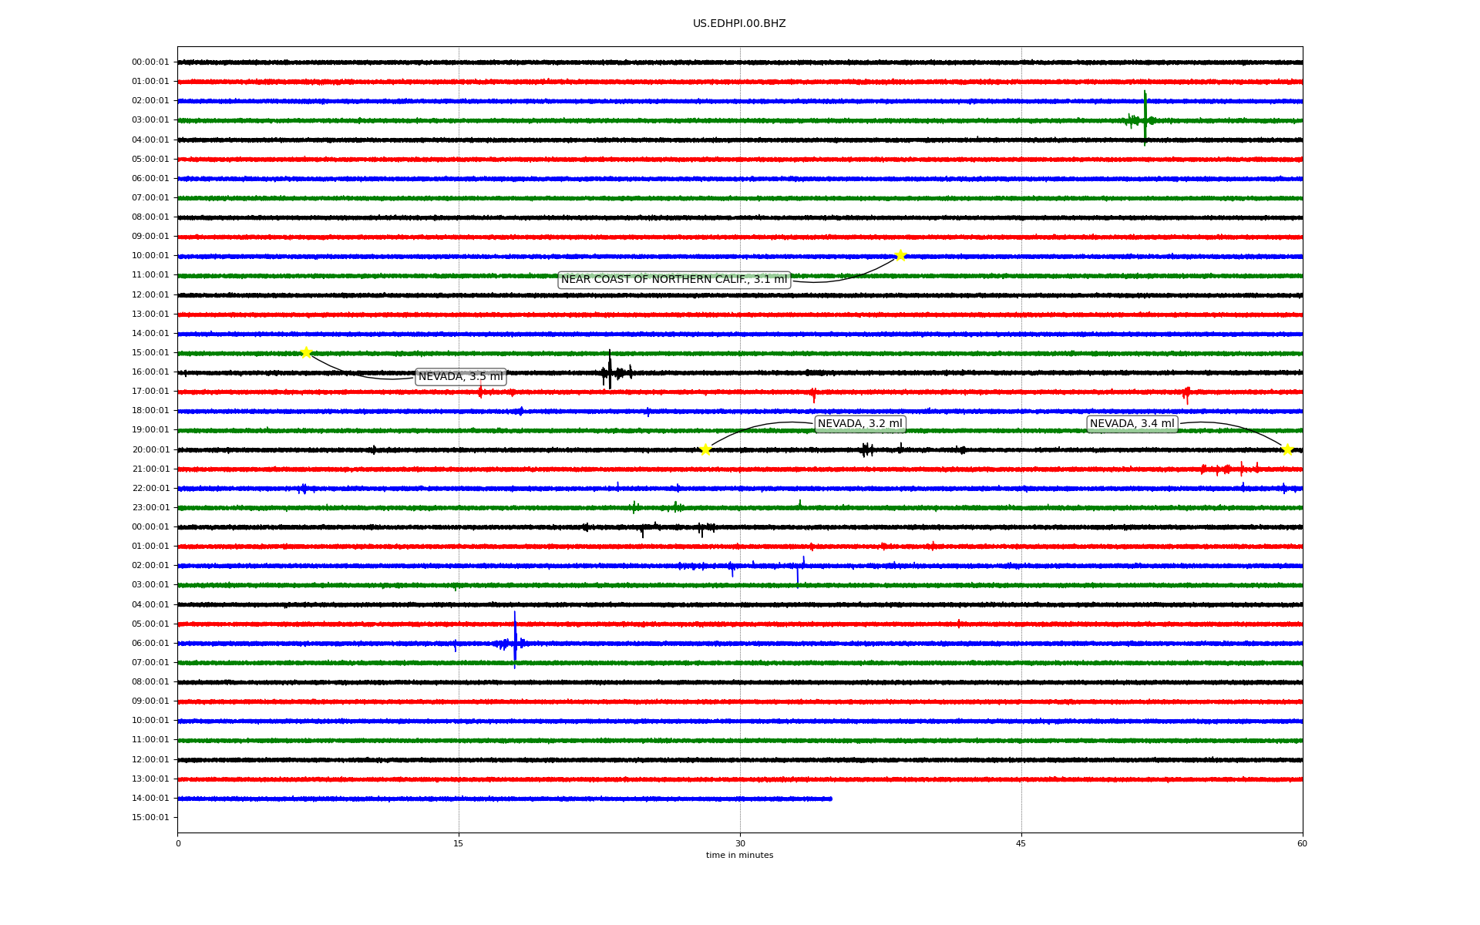
Task: Click the 30 tick label on the time axis
Action: point(740,843)
